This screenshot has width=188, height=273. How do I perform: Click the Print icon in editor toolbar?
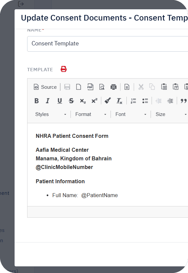(114, 87)
